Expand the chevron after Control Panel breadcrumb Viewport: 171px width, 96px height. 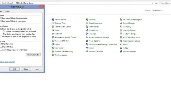pyautogui.click(x=14, y=3)
